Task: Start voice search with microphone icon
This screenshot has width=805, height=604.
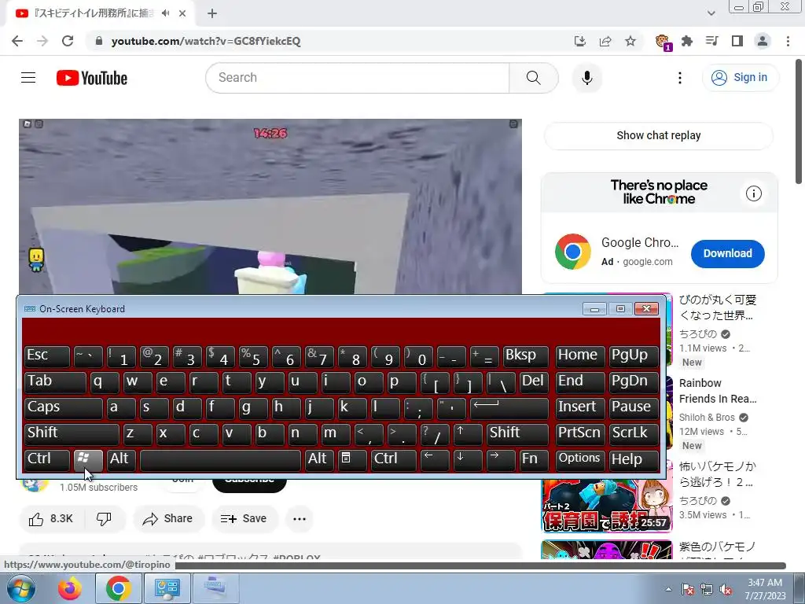Action: pyautogui.click(x=586, y=78)
